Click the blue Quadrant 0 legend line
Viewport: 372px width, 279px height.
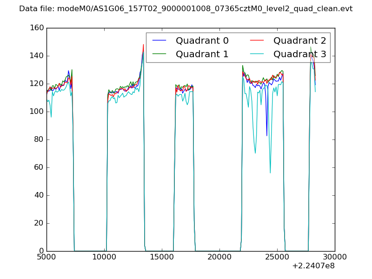[x=159, y=41]
